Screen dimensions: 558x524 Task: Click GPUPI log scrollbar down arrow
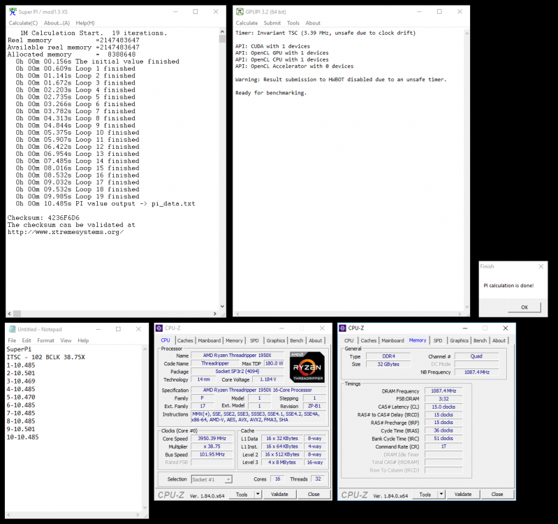coord(467,307)
